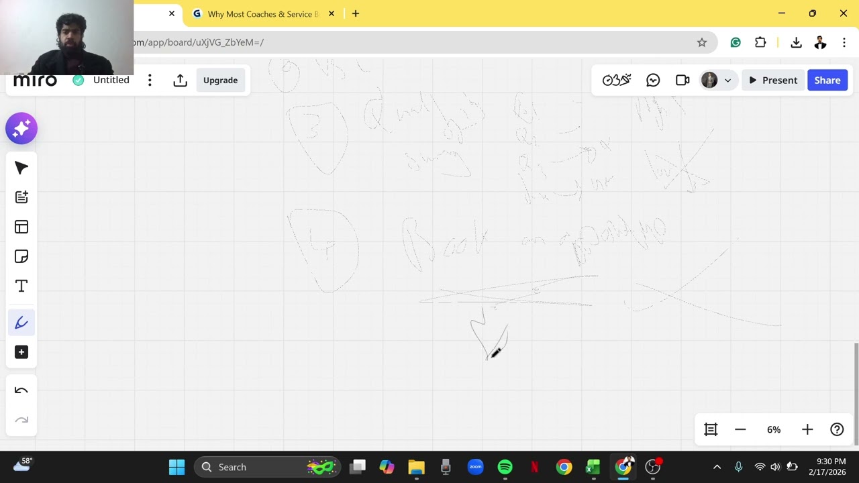Switch to Why Most Coaches tab
Screen dimensions: 859x483
pyautogui.click(x=262, y=13)
